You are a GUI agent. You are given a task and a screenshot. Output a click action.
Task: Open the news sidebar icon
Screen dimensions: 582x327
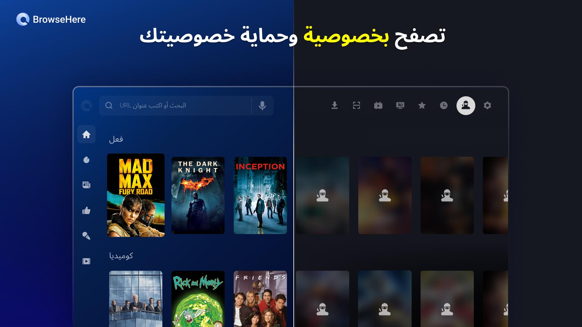coord(86,185)
